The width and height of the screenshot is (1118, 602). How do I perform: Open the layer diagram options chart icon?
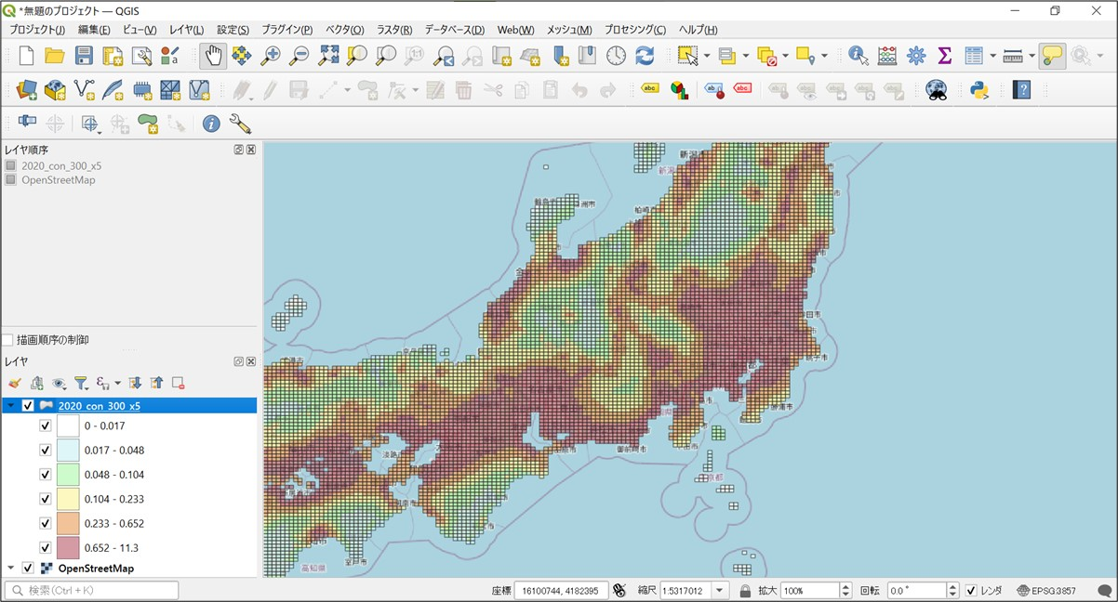click(679, 90)
